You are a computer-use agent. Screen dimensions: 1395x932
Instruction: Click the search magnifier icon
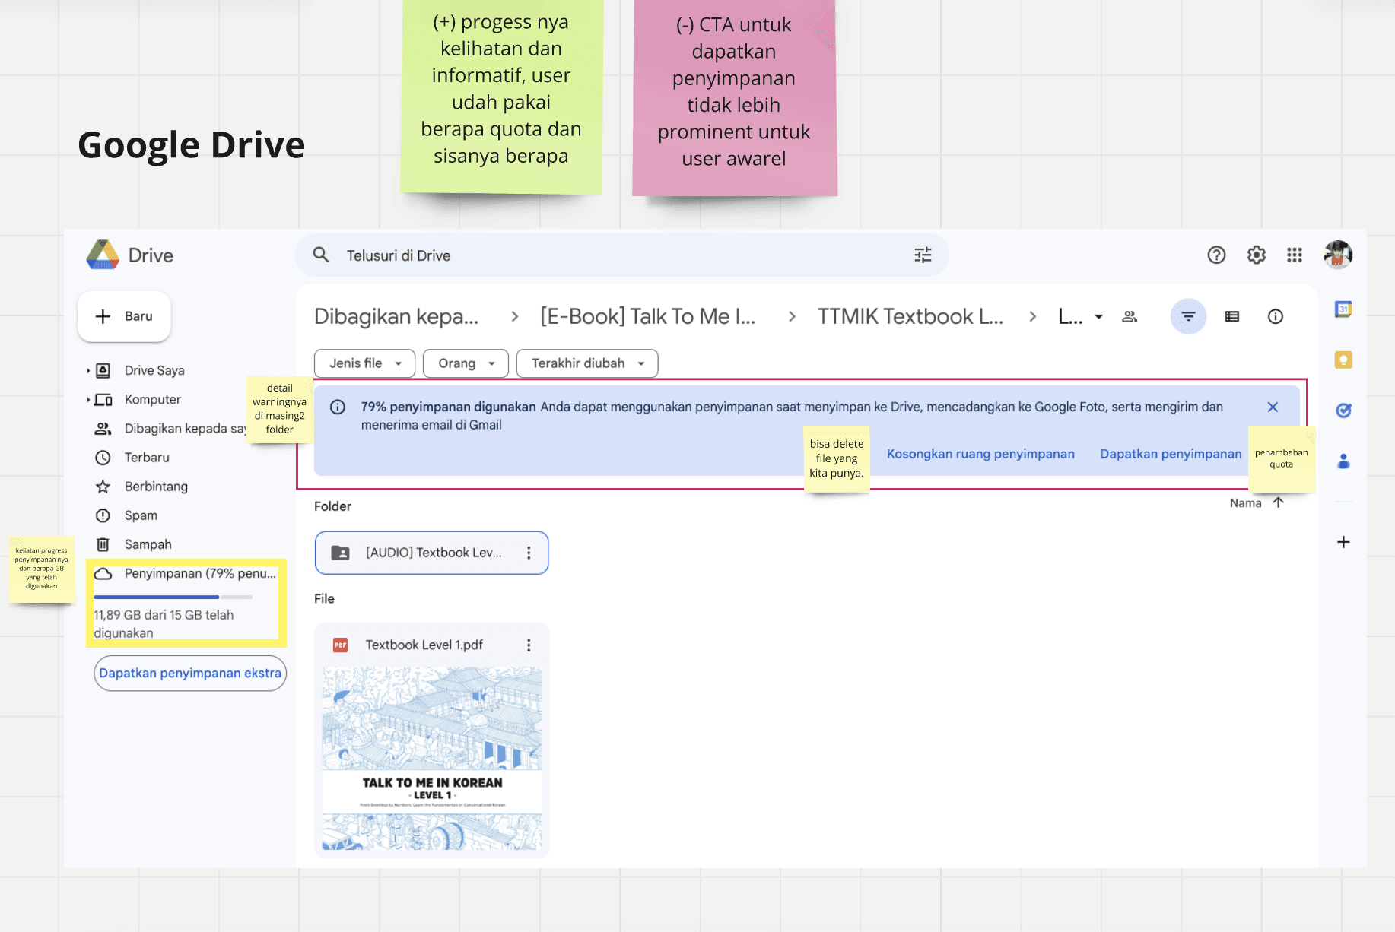point(321,255)
